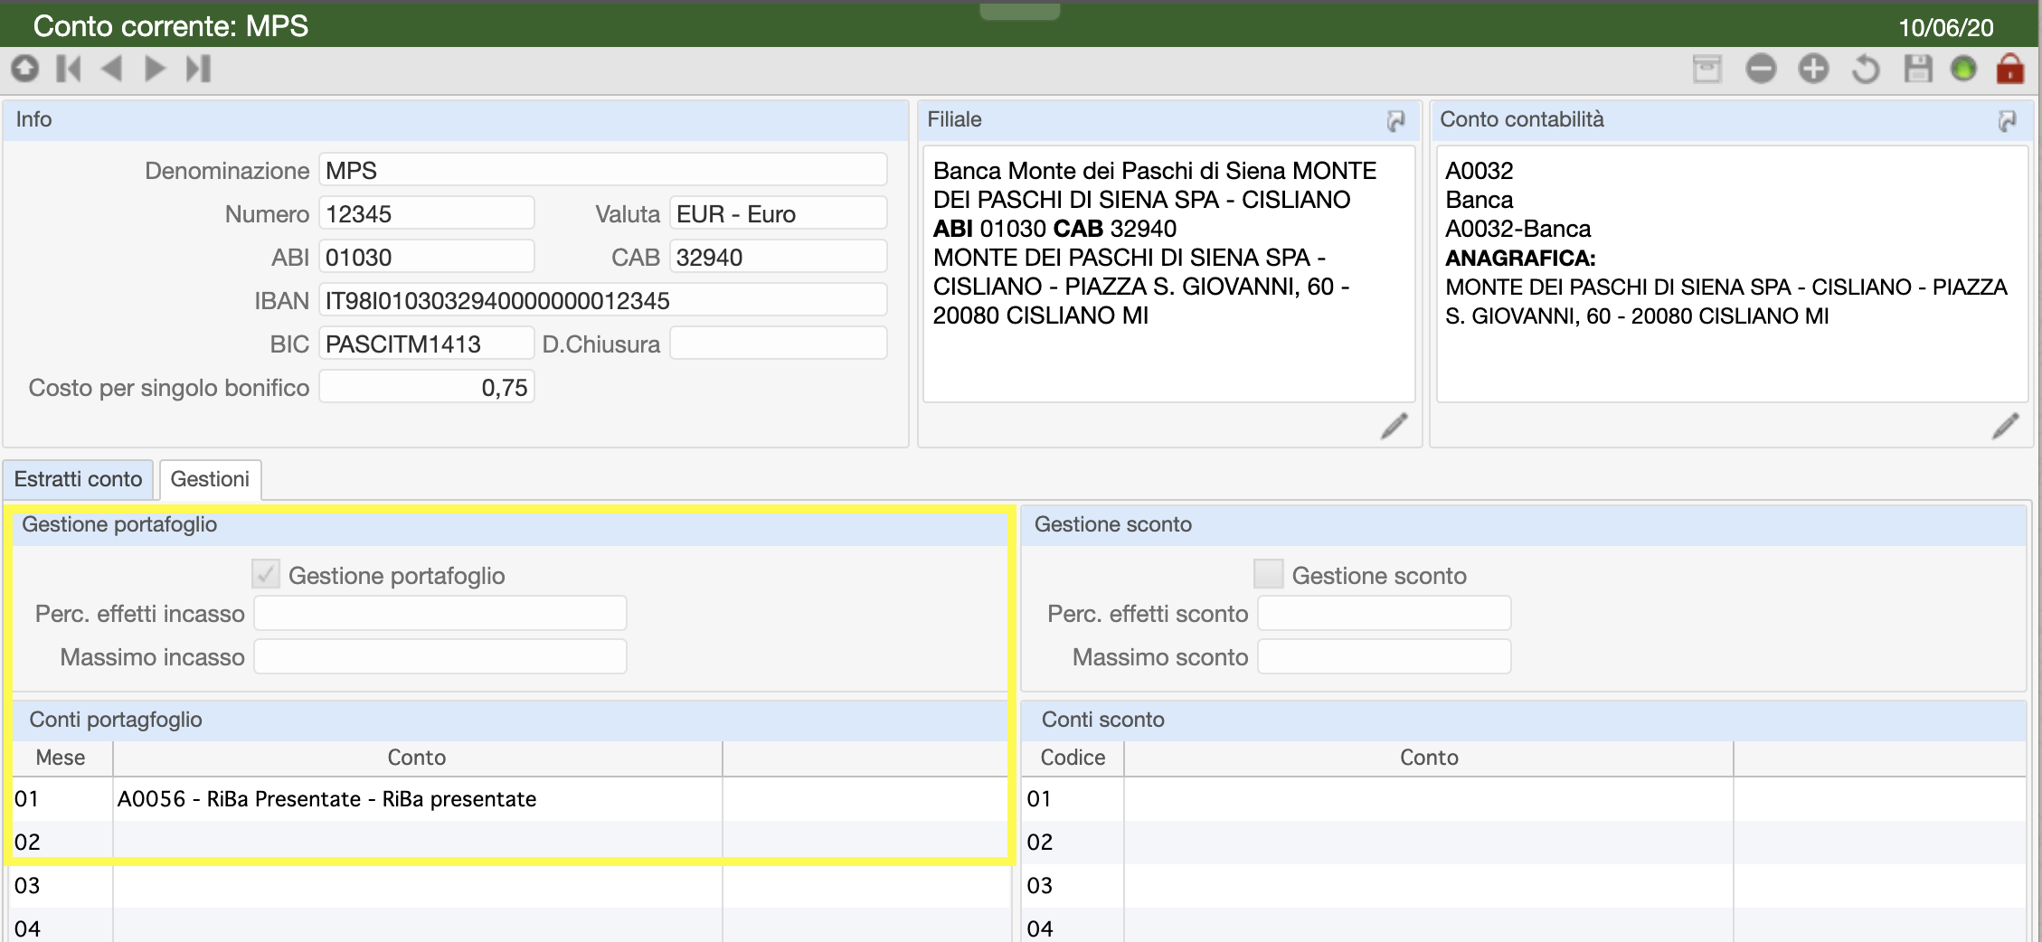
Task: Toggle Gestione sconto checkbox
Action: [1268, 574]
